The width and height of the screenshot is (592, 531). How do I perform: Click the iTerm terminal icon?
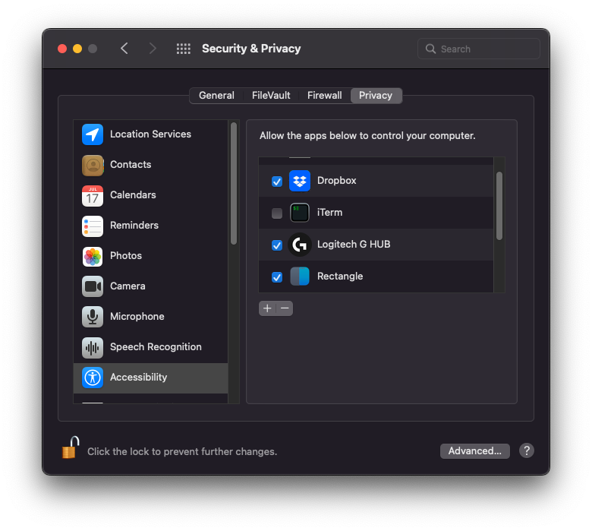pyautogui.click(x=300, y=213)
